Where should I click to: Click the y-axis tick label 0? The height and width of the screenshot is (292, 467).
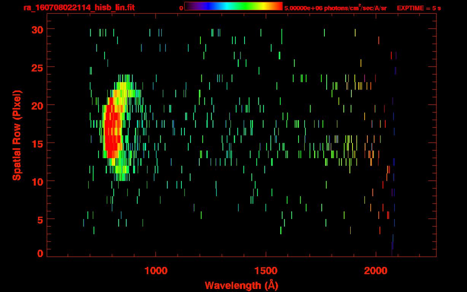pyautogui.click(x=40, y=253)
